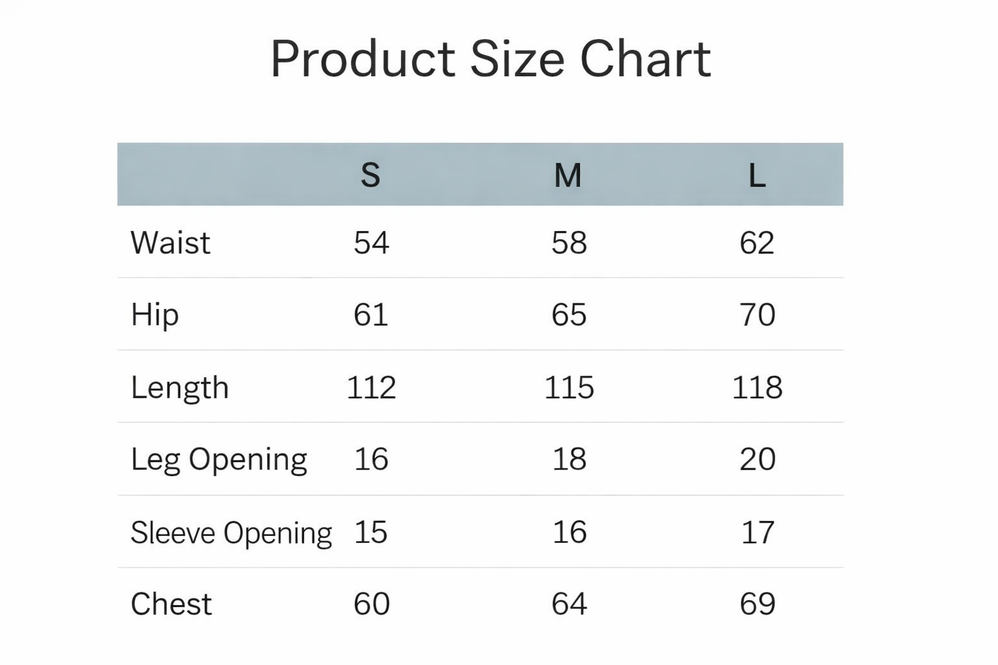Click the Leg Opening row label
The image size is (998, 665).
click(219, 460)
